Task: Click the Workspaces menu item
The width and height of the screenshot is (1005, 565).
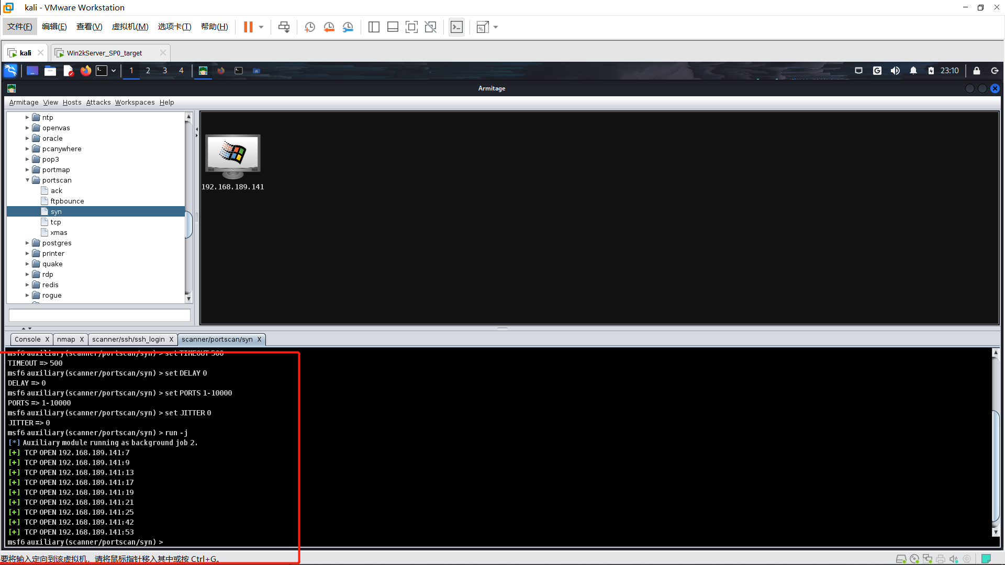Action: click(x=135, y=102)
